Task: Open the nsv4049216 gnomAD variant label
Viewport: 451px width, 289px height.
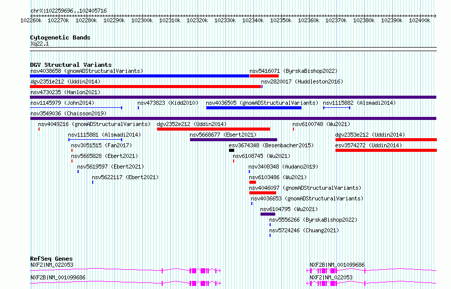Action: click(x=94, y=124)
